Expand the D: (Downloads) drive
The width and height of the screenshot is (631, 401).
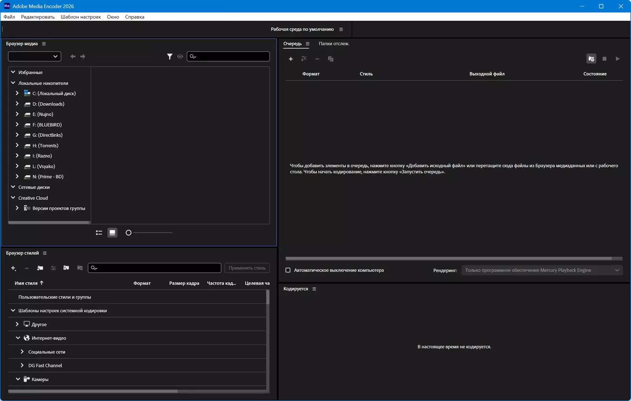click(x=17, y=104)
